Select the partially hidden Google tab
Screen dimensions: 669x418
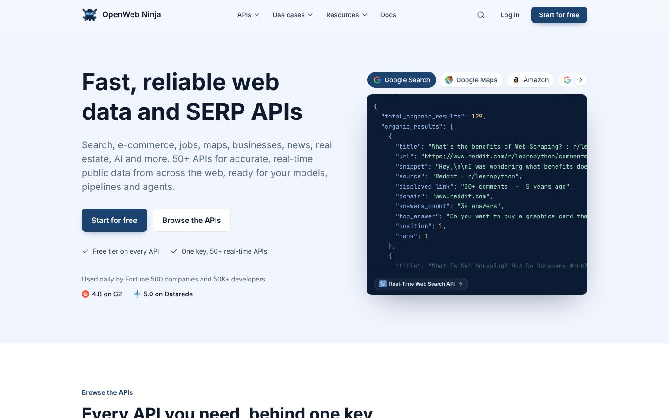pos(566,80)
